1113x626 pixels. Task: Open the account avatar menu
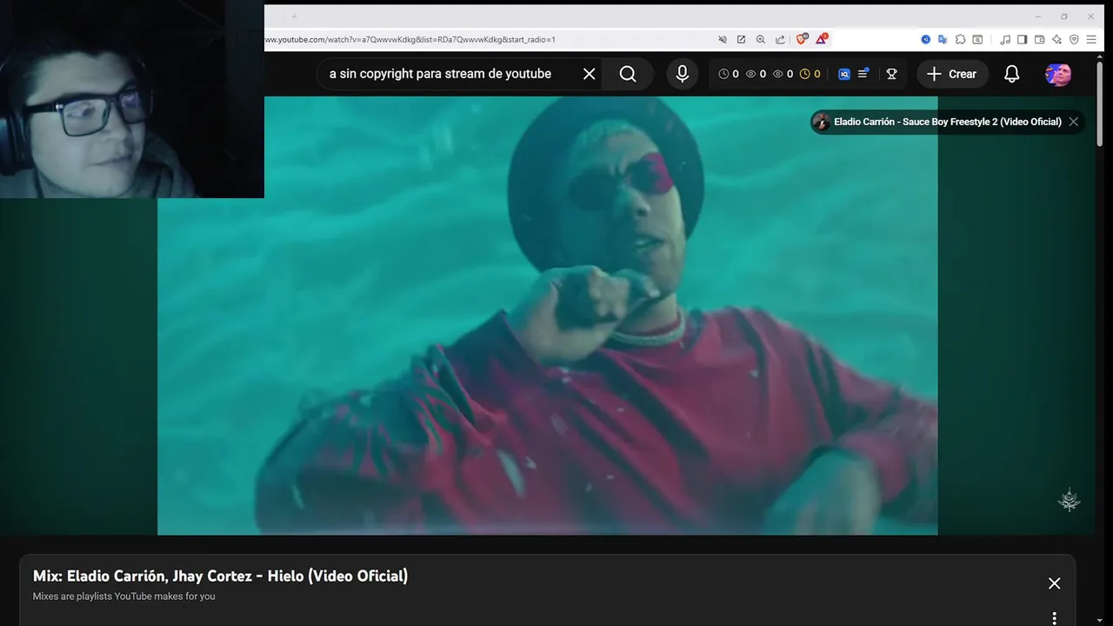[1058, 74]
